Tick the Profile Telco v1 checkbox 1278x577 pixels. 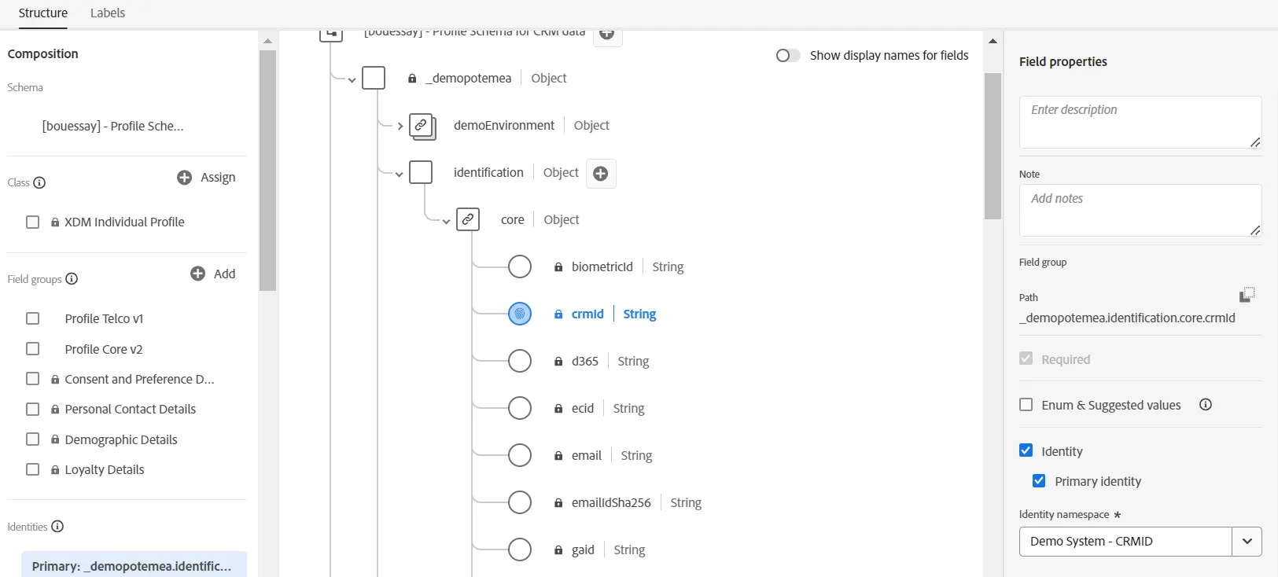[33, 318]
